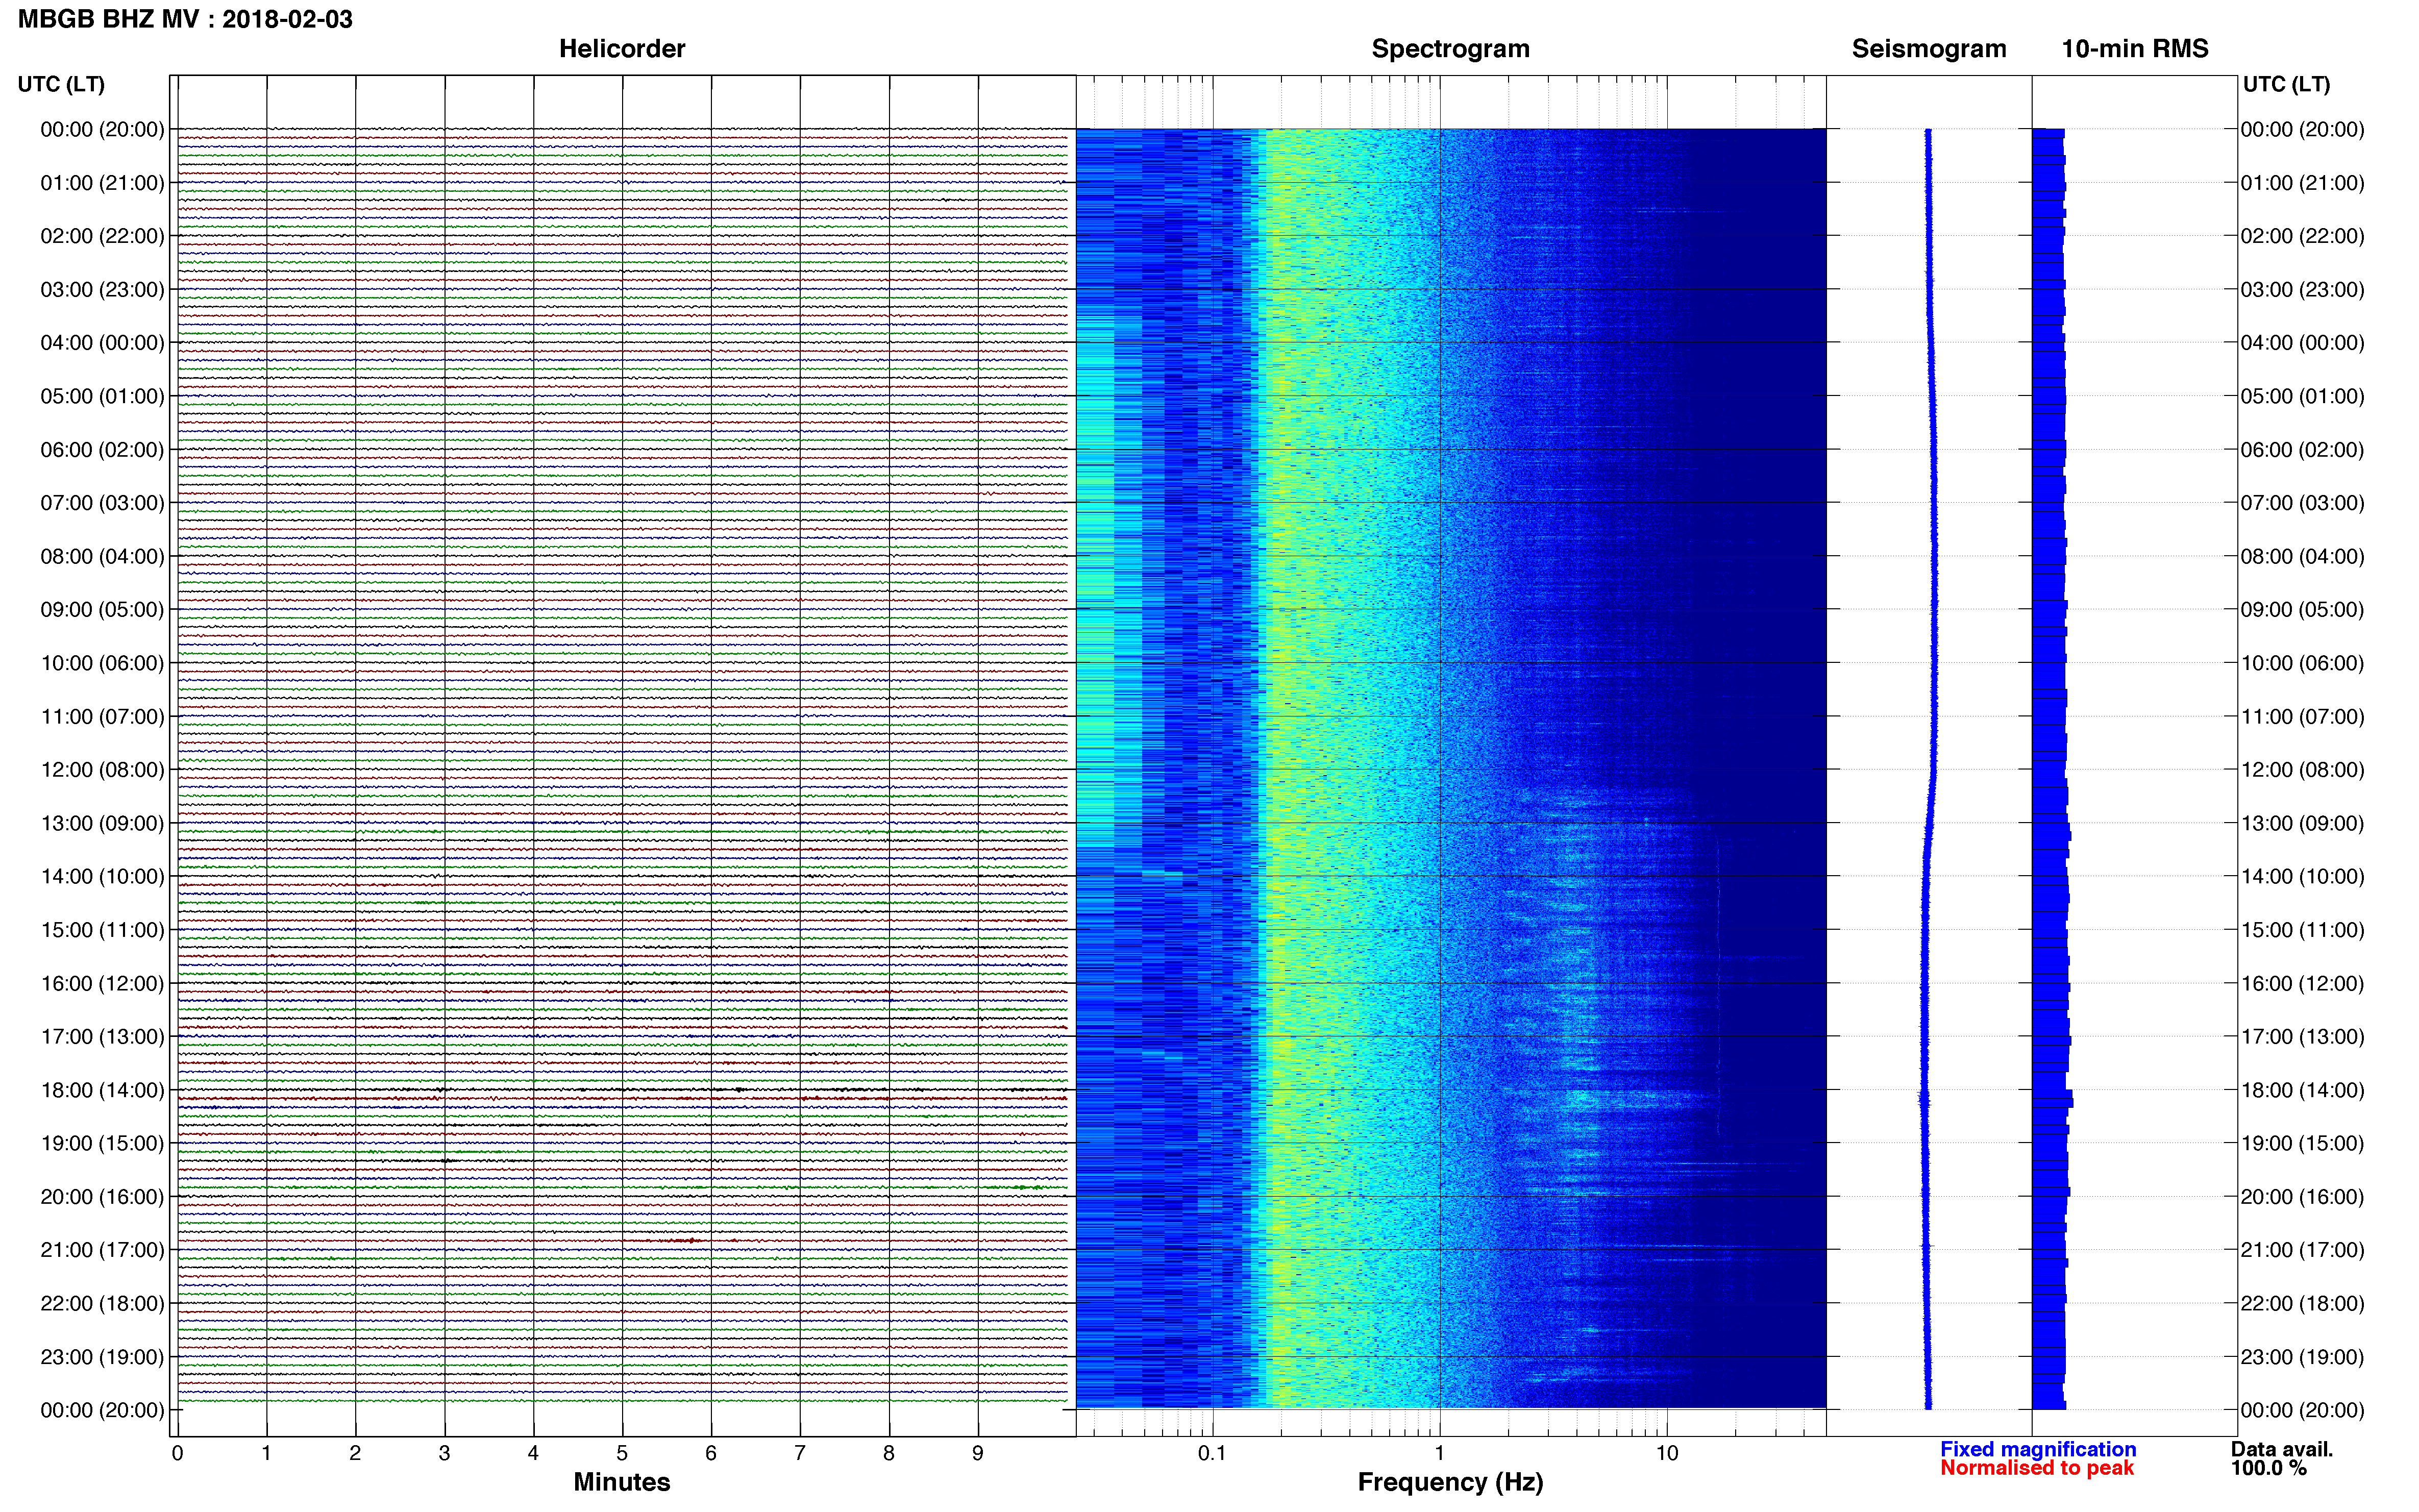The image size is (2419, 1512).
Task: Click 'UTC (LT)' label beside the Helicorder
Action: point(61,84)
